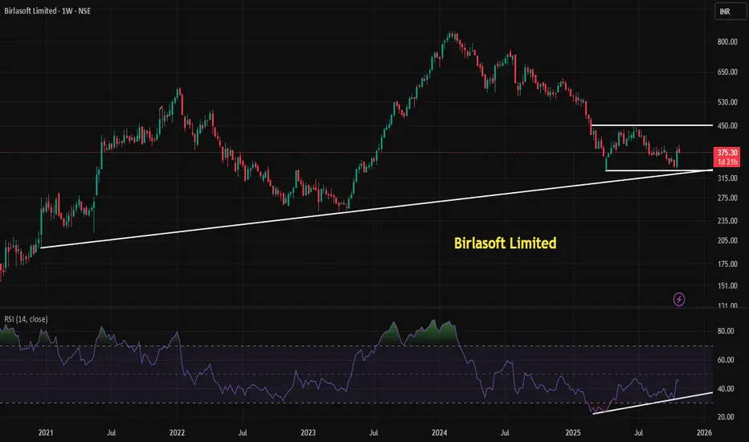Click the 2022 label on time axis
This screenshot has width=749, height=442.
click(x=177, y=433)
